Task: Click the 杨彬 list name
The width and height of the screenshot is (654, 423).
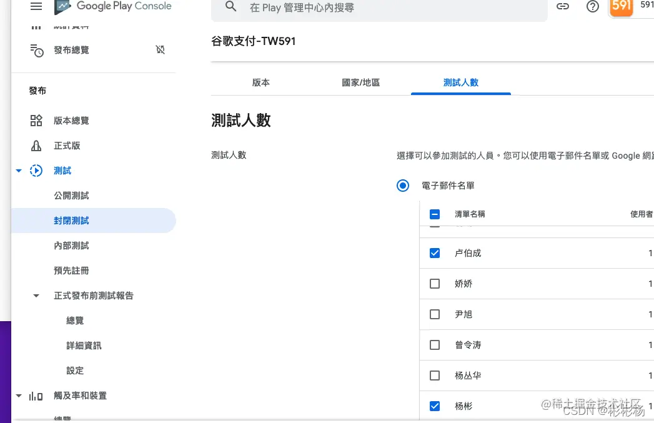Action: click(463, 406)
